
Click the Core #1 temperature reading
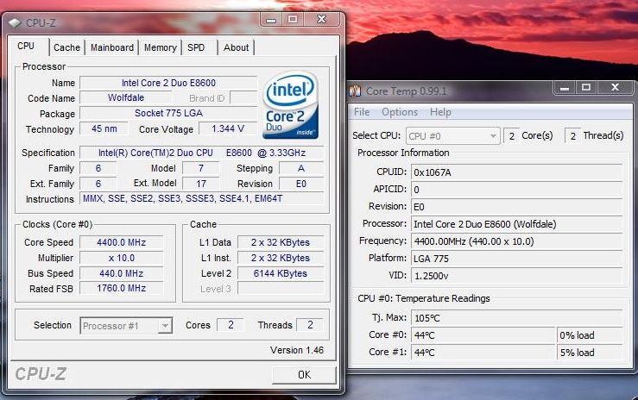pos(483,353)
